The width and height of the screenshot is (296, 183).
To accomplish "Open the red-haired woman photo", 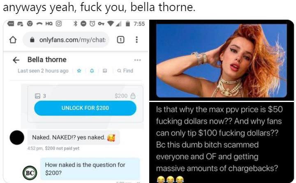I will (222, 60).
